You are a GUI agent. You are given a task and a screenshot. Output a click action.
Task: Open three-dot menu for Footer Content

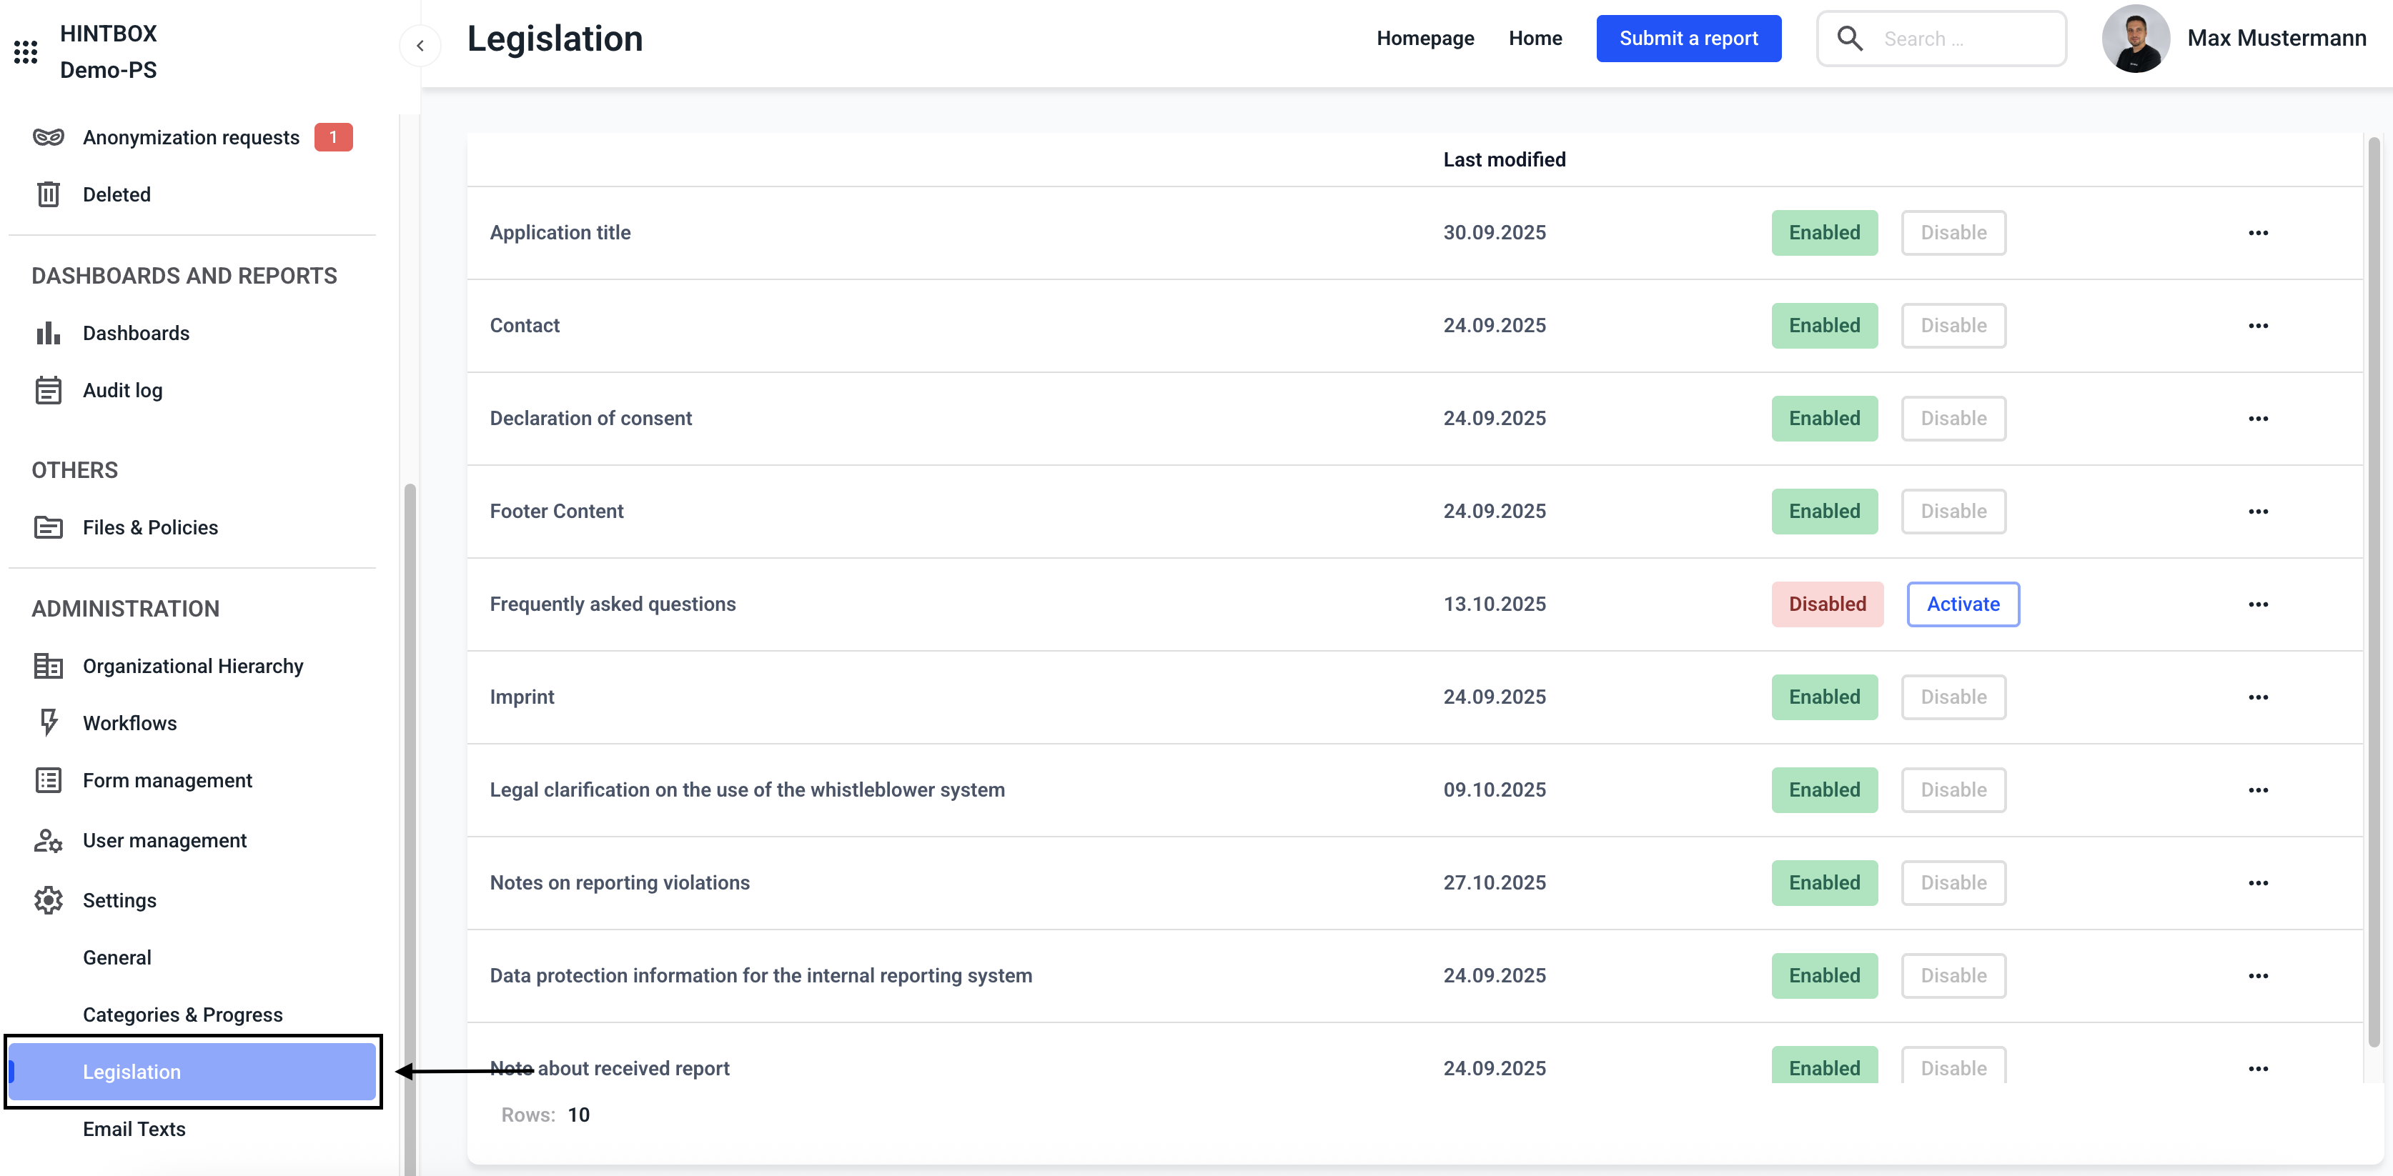click(2257, 511)
